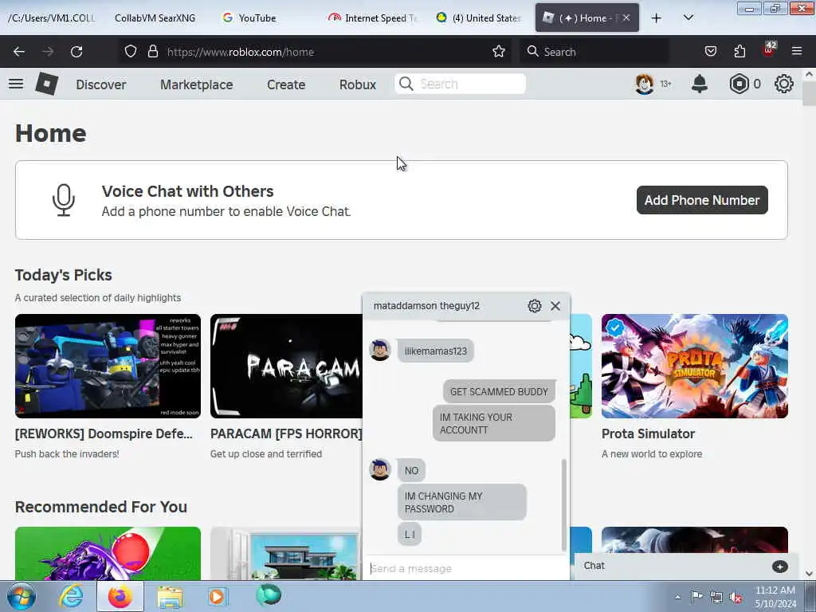
Task: Switch to the Internet Speed Test tab
Action: click(x=373, y=18)
